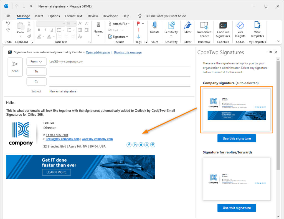Toggle italic formatting
284x219 pixels.
pos(45,29)
